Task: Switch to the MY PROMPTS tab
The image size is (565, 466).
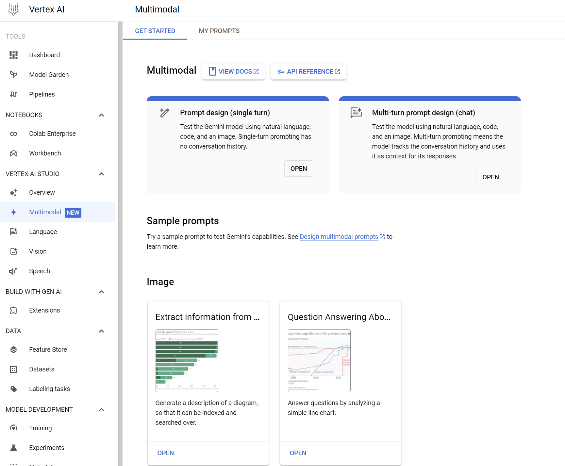Action: pyautogui.click(x=219, y=31)
